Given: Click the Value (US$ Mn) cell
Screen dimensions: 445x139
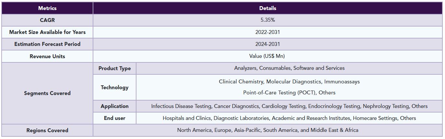Looking at the screenshot, I should coord(268,56).
